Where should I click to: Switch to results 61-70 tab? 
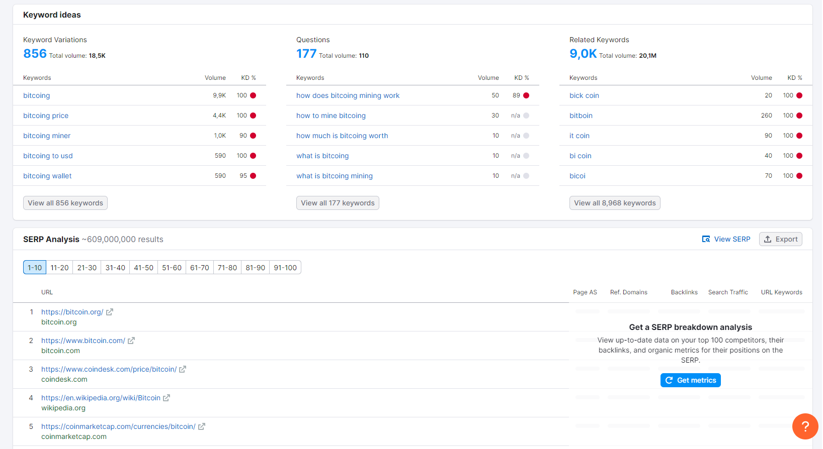200,268
